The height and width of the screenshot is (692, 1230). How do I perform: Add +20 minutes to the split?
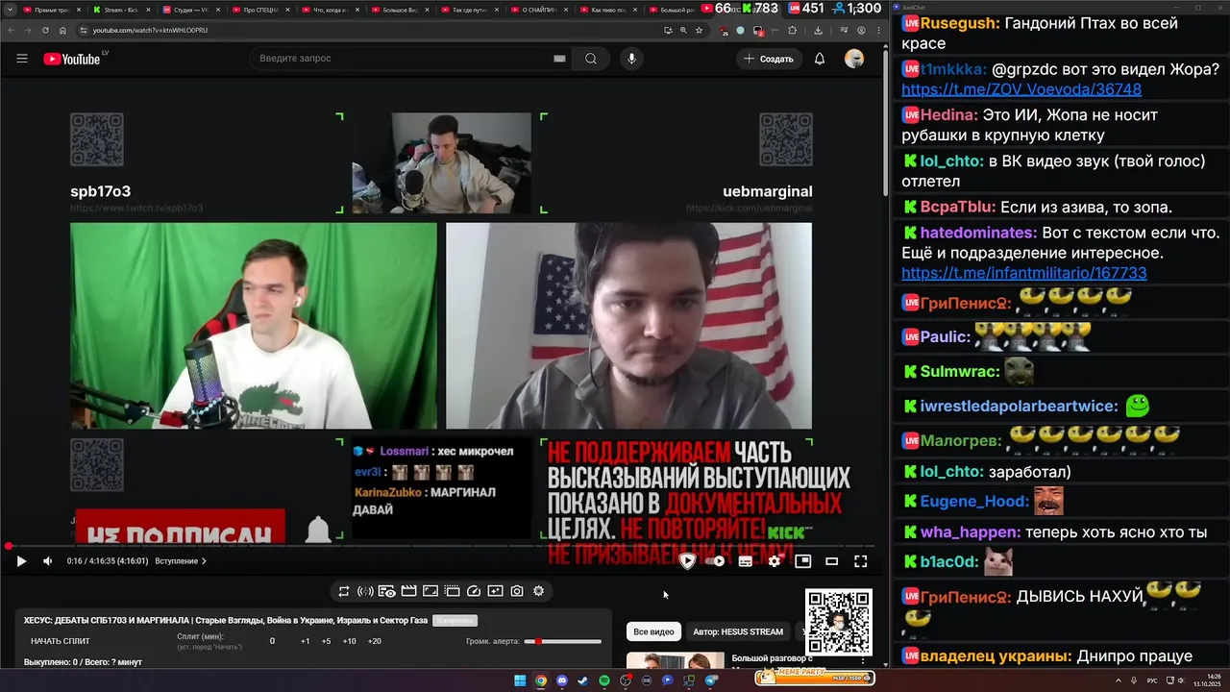(374, 641)
